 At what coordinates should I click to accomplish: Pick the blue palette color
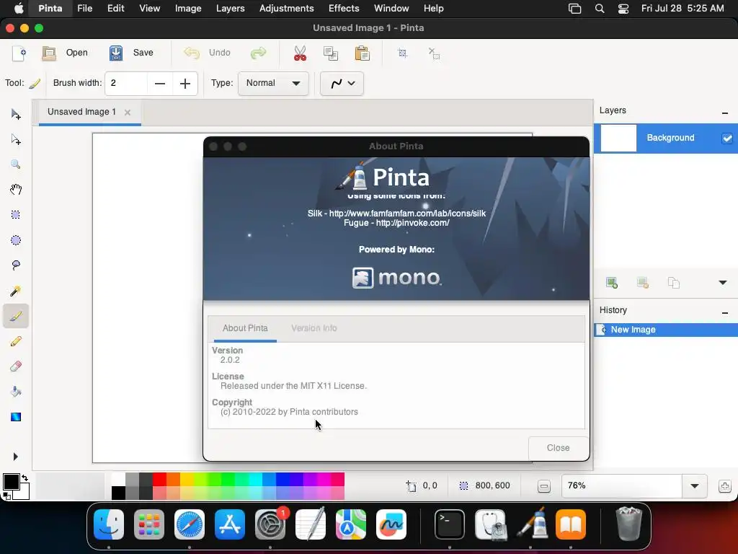283,480
